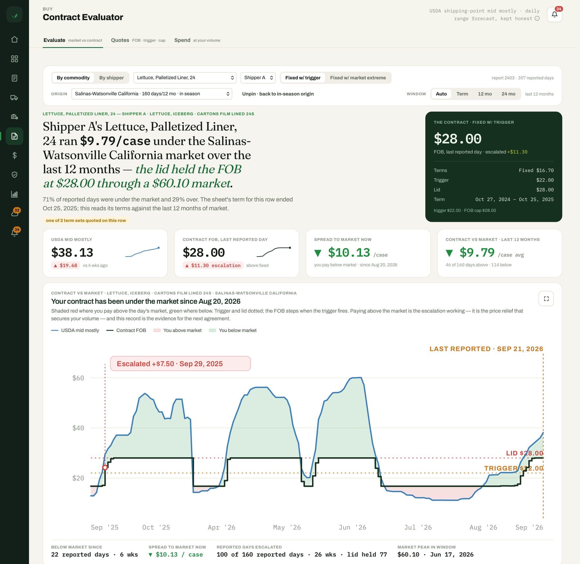This screenshot has width=580, height=564.
Task: Click the Term Oct 27, 2024 – Oct 25, 2025 row
Action: click(x=494, y=199)
